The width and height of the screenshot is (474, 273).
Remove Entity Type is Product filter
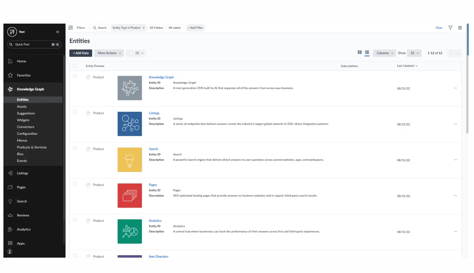(x=144, y=28)
